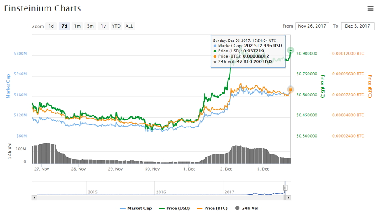Image resolution: width=382 pixels, height=215 pixels.
Task: Set zoom range to 1d
Action: click(51, 26)
